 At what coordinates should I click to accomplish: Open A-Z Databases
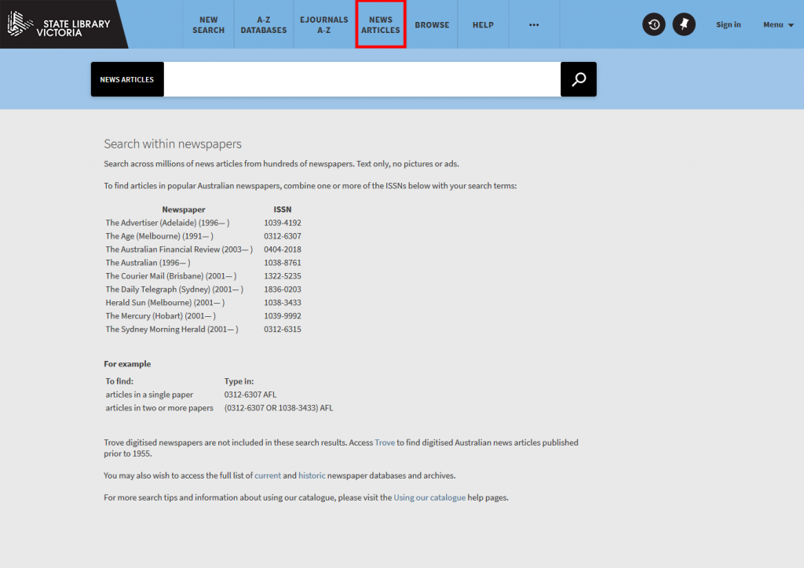coord(263,25)
